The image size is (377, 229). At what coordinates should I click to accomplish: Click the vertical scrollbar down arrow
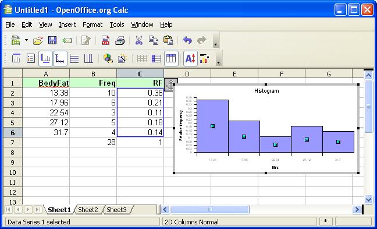[x=368, y=199]
